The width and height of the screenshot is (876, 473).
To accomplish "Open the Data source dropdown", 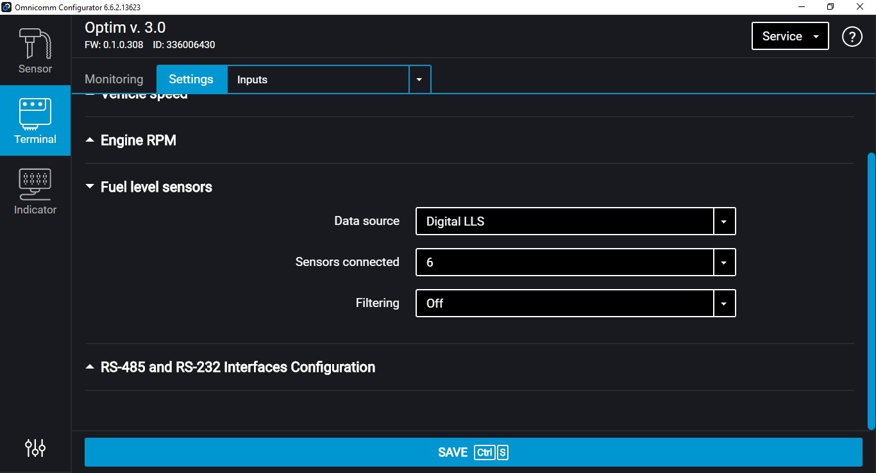I will tap(723, 221).
